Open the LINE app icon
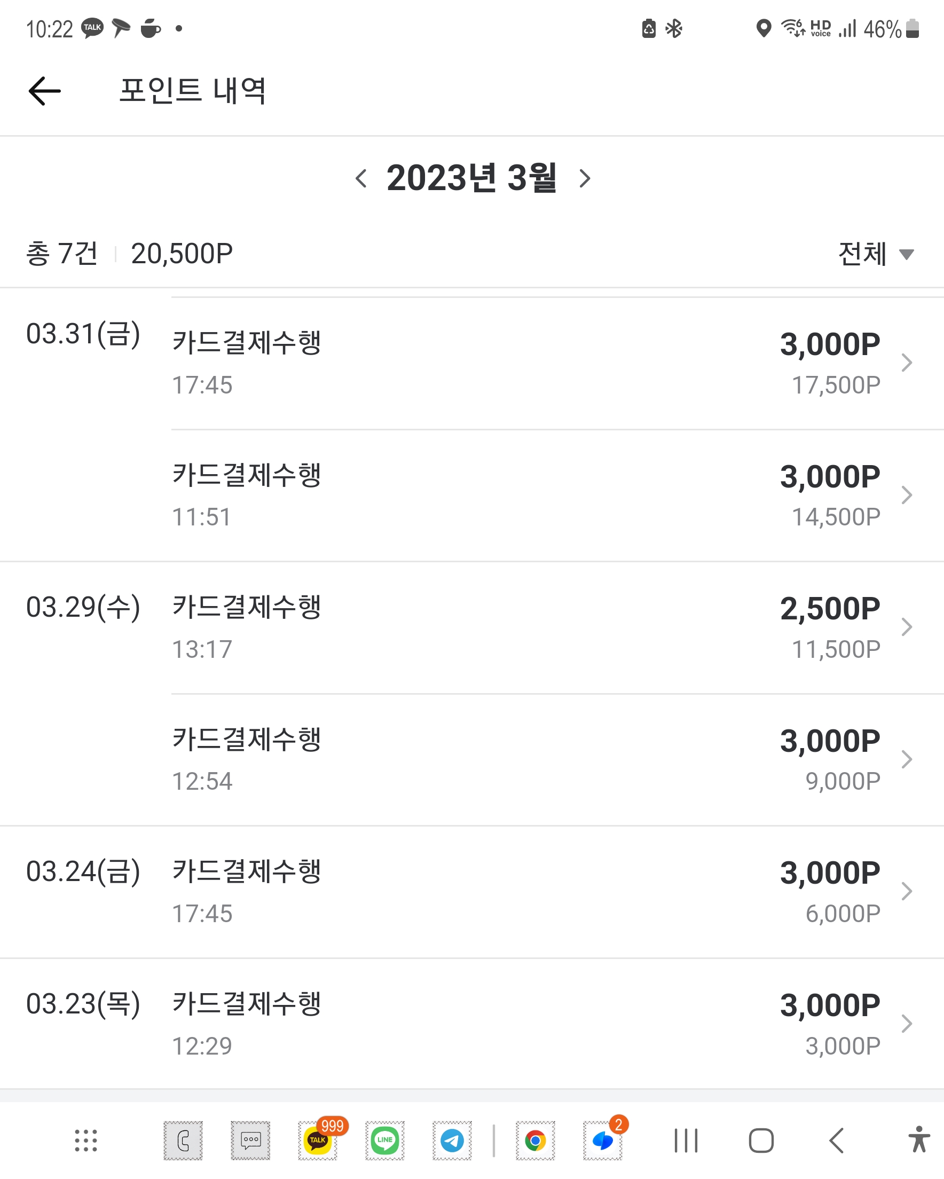The height and width of the screenshot is (1179, 944). click(x=385, y=1141)
